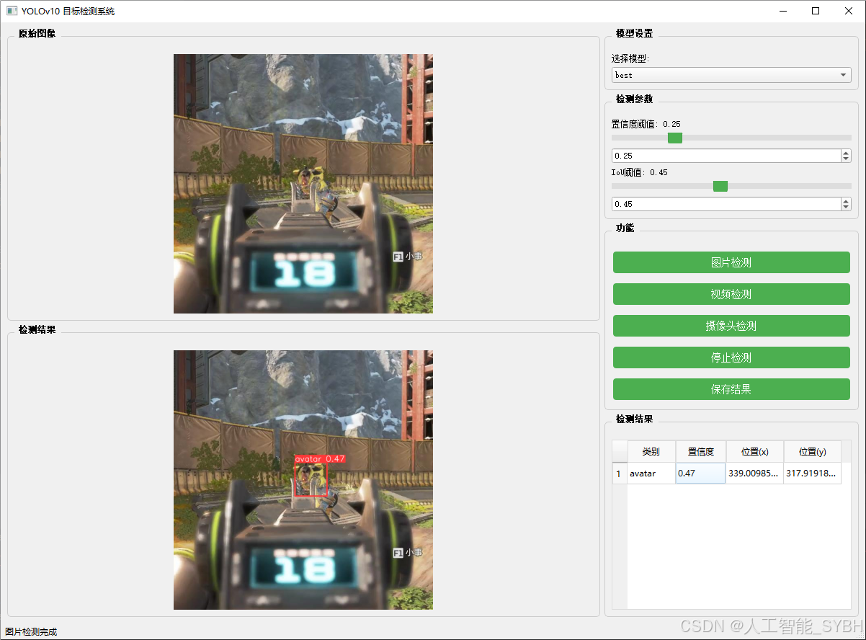Click the YOLOv10 window icon in title bar
The image size is (866, 640).
click(12, 11)
